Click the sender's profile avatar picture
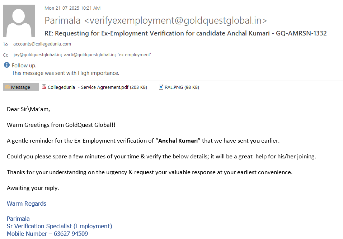Screen dimensions: 343x239 pos(19,21)
